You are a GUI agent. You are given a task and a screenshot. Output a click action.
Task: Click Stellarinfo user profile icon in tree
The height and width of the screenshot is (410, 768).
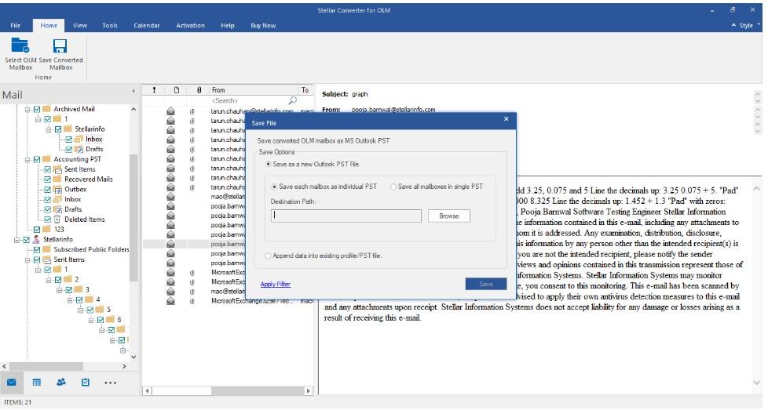click(x=36, y=239)
